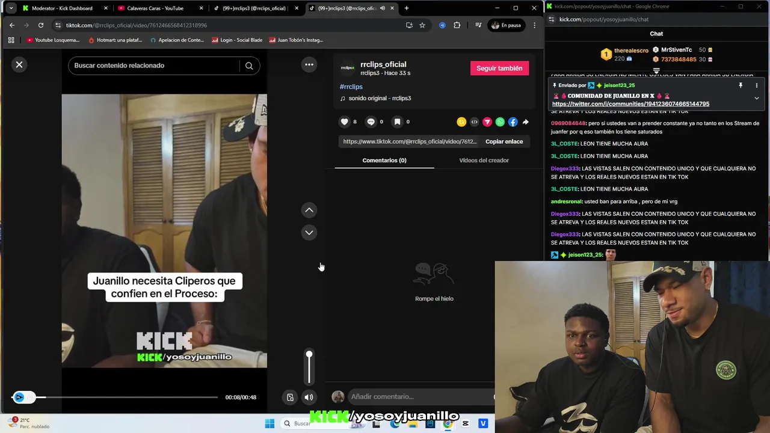Open the Hotmart bookmark

tap(115, 40)
